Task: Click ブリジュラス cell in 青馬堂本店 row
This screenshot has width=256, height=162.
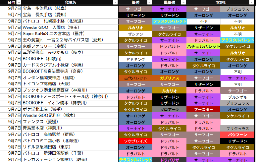Action: (237, 128)
